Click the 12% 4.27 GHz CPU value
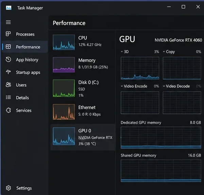Viewport: 204px width, 195px height. 90,45
